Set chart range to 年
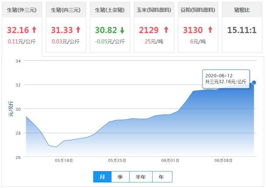The height and width of the screenshot is (188, 266). pos(161,177)
